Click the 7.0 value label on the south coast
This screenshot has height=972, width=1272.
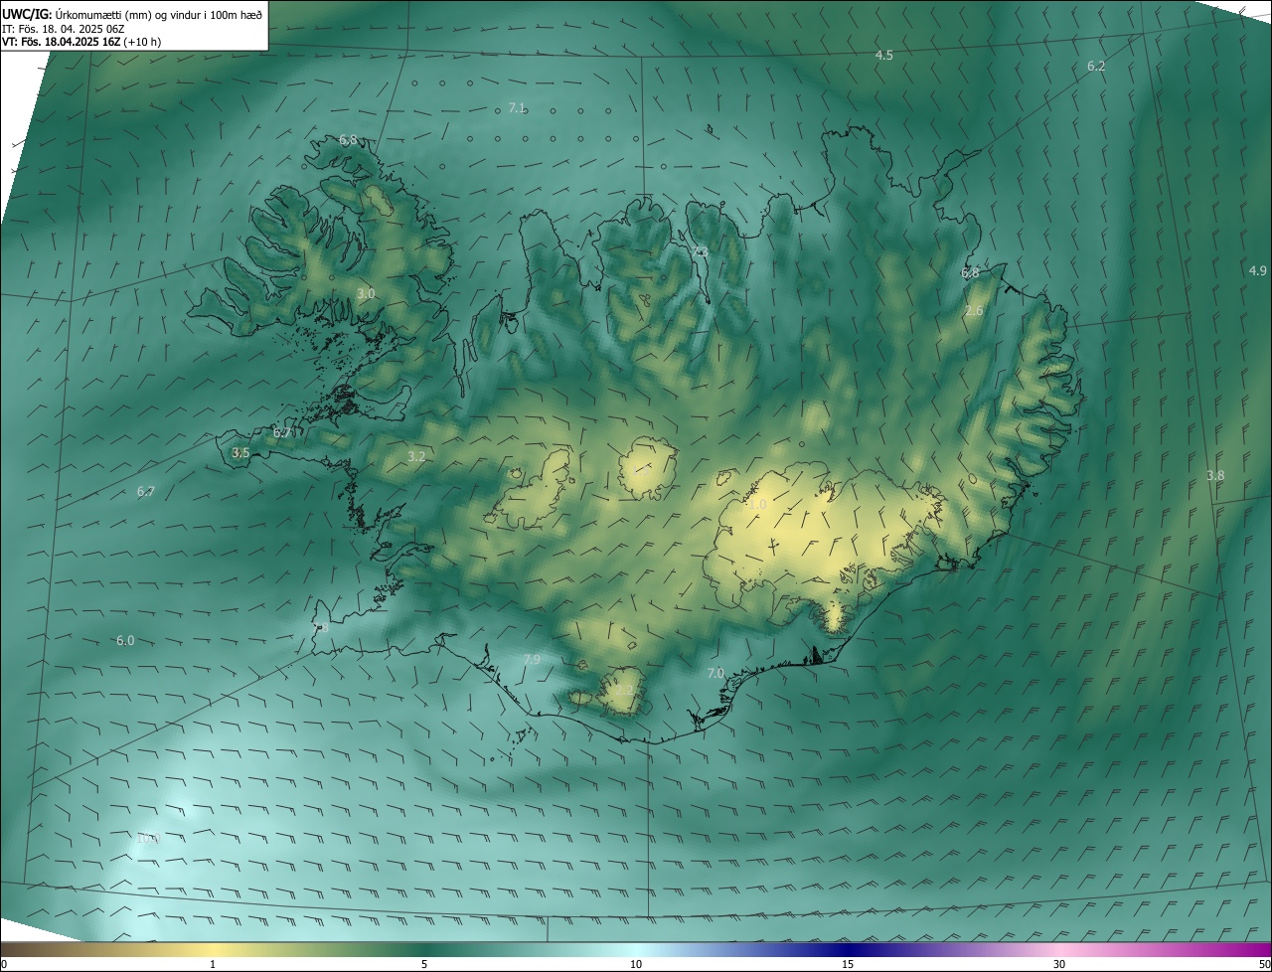coord(715,674)
